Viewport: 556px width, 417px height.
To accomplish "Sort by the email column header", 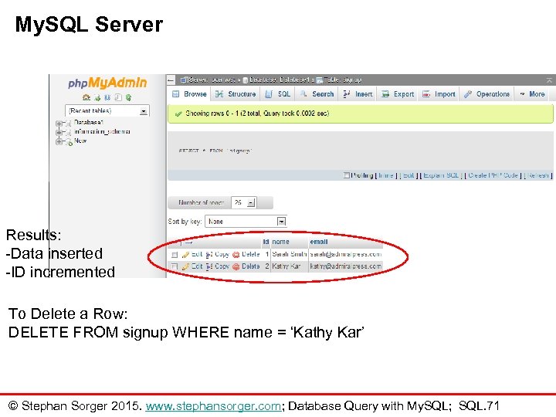I will click(x=319, y=242).
